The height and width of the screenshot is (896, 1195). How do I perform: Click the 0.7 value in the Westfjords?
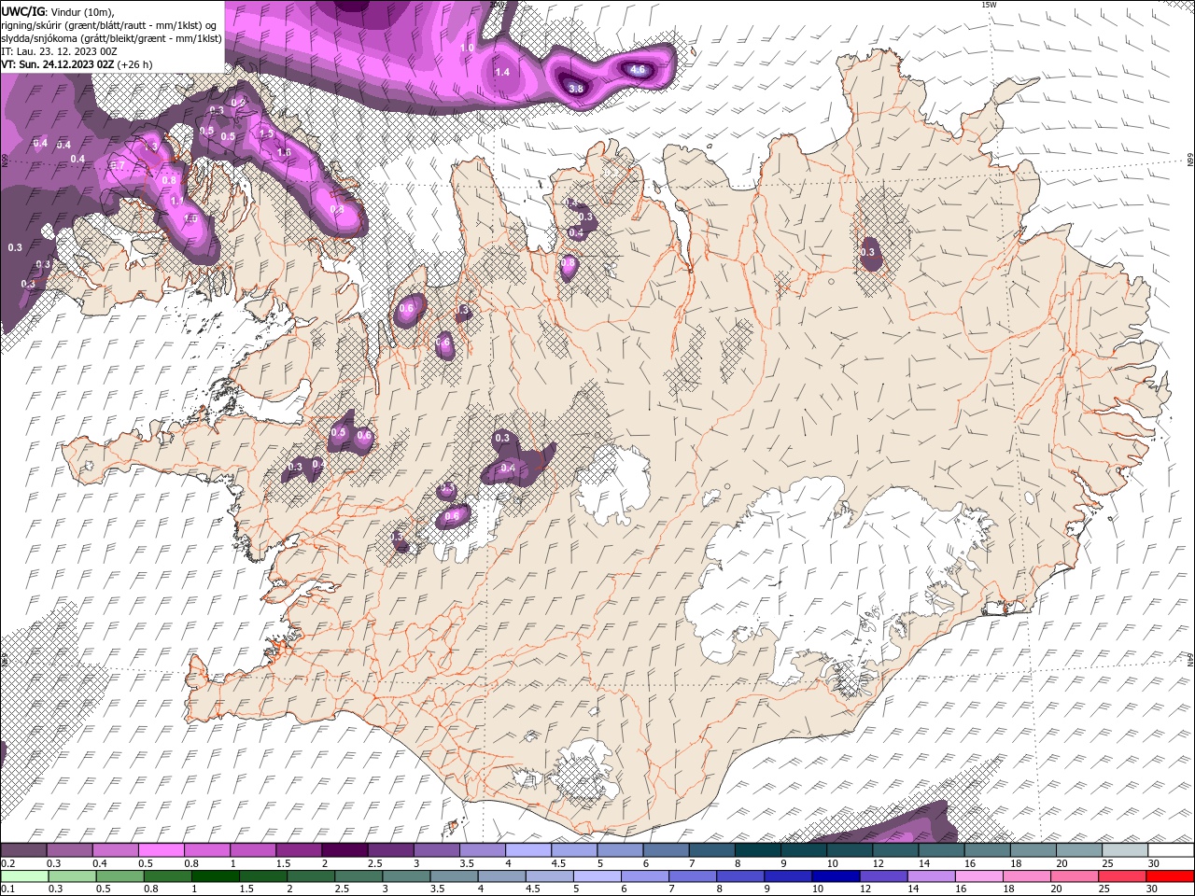pyautogui.click(x=118, y=165)
